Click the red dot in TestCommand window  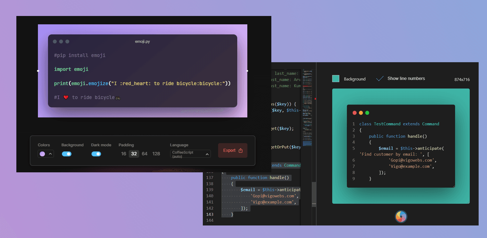(x=354, y=113)
